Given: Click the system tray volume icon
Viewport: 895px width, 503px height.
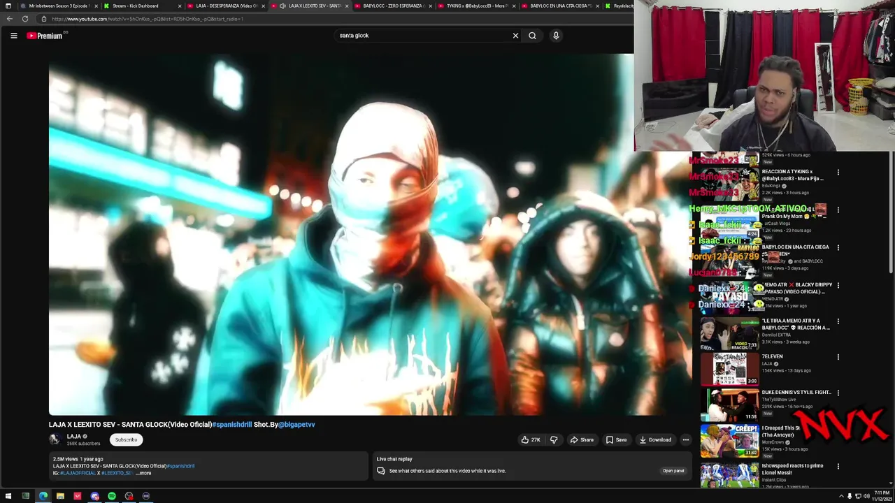Looking at the screenshot, I should (866, 496).
